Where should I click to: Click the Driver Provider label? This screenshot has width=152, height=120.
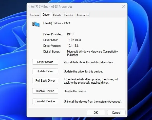(x=52, y=34)
